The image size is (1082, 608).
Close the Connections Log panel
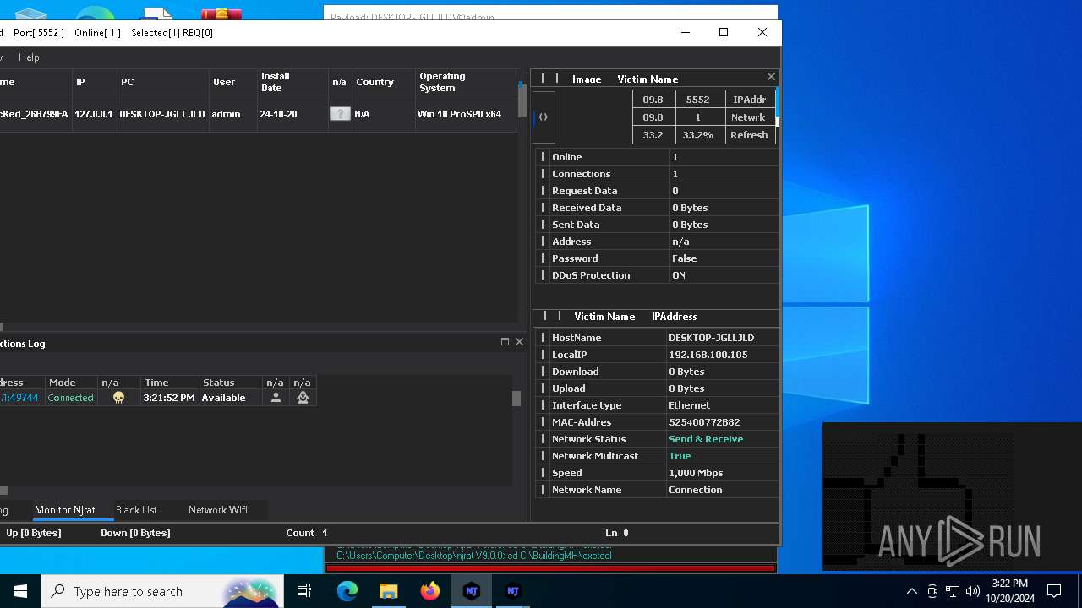[519, 342]
